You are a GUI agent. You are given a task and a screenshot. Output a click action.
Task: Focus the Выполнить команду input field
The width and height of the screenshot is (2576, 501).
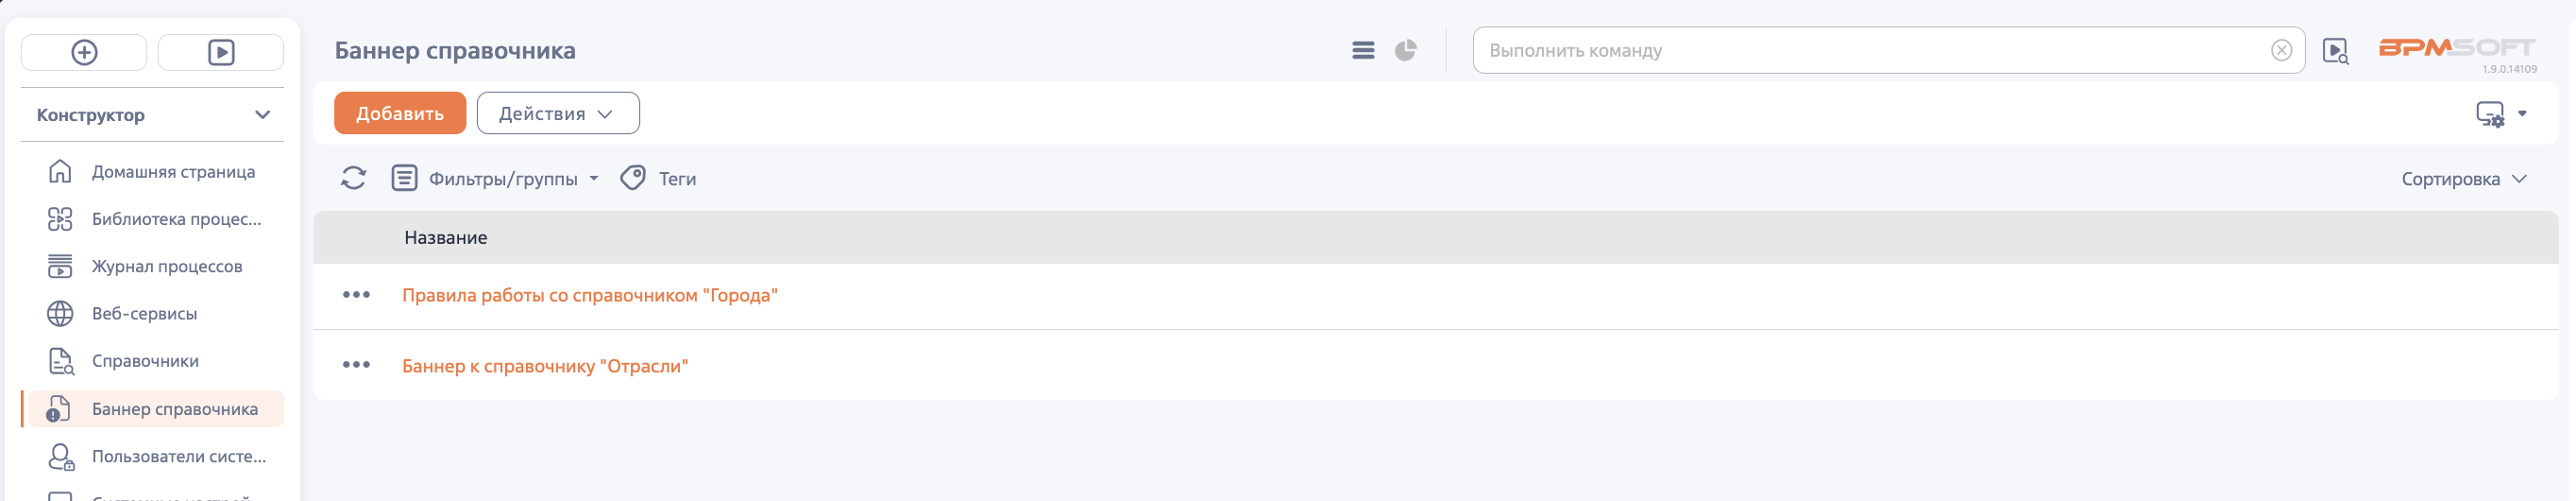pyautogui.click(x=1874, y=50)
